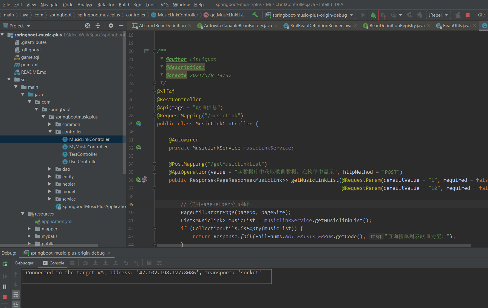488x308 pixels.
Task: Click Pause Program icon in debug sidebar
Action: coord(5,287)
